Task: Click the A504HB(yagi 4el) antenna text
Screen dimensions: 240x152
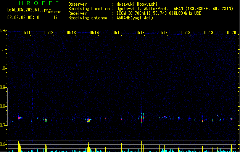Action: pyautogui.click(x=135, y=18)
